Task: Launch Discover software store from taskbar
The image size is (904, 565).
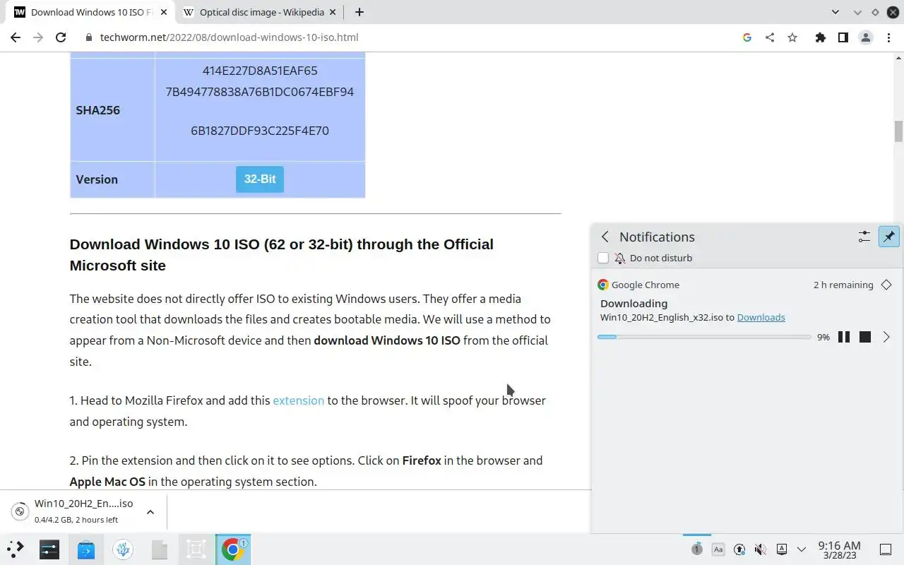Action: coord(86,549)
